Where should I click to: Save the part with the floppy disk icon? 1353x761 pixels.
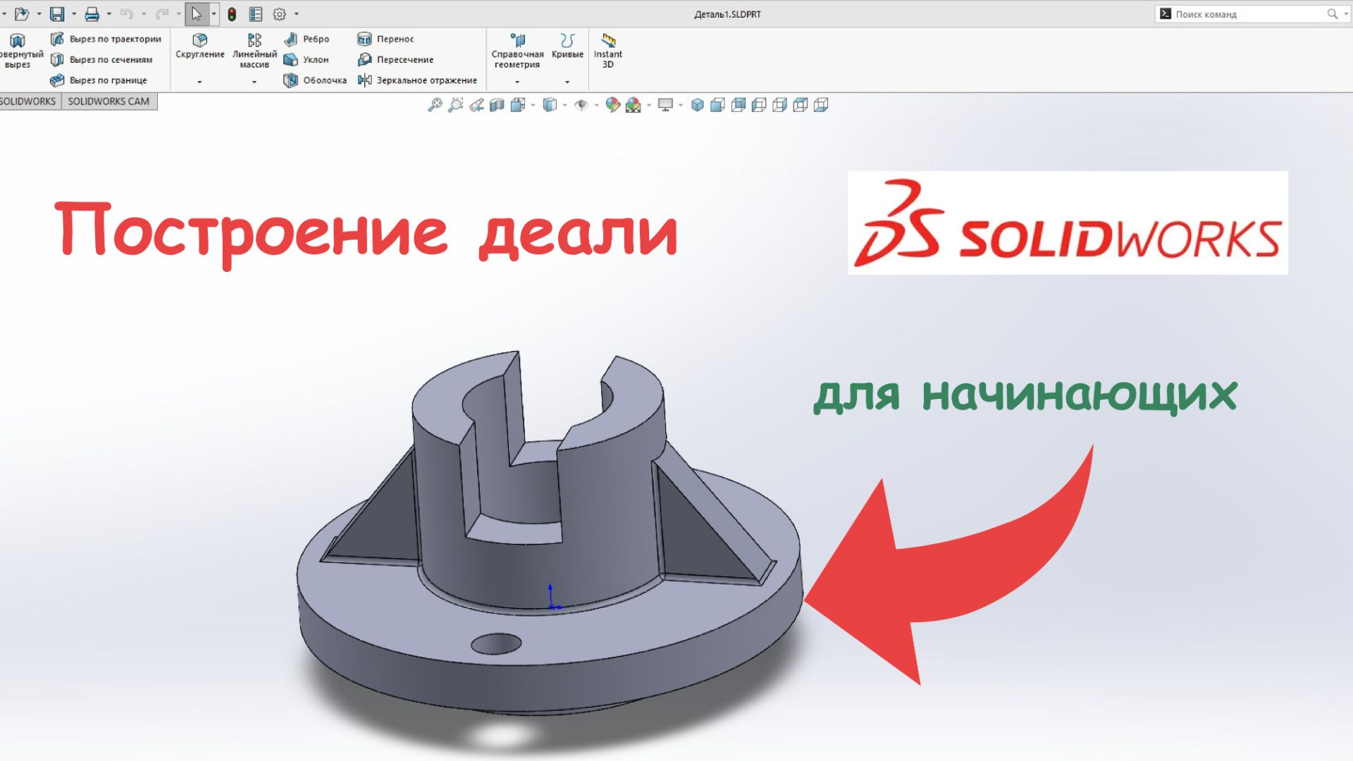pyautogui.click(x=57, y=13)
